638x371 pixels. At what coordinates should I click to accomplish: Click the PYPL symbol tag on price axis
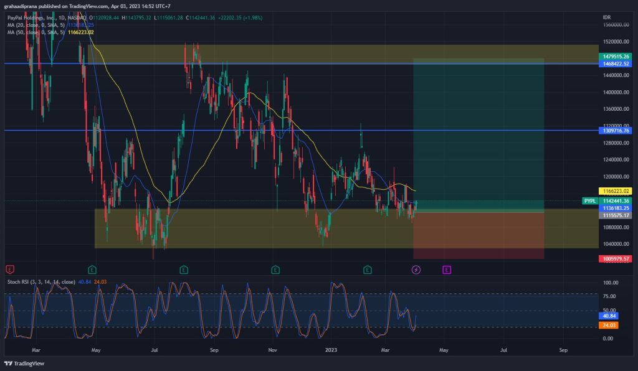[589, 200]
